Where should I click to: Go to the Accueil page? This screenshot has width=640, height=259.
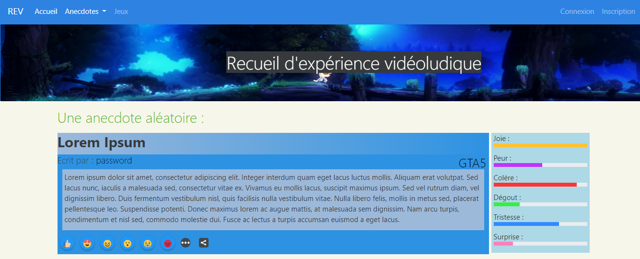pyautogui.click(x=46, y=12)
